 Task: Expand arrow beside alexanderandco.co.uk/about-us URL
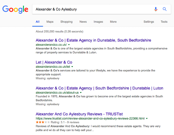(81, 92)
